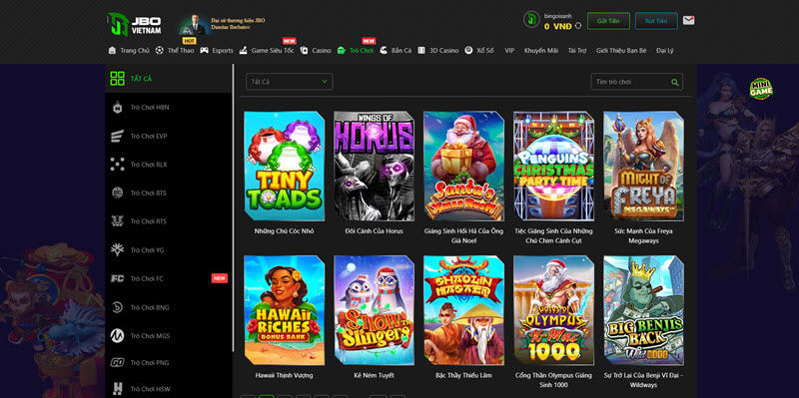Image resolution: width=799 pixels, height=398 pixels.
Task: Open Gates of Olympus Xmas 1000 thumbnail
Action: point(554,310)
